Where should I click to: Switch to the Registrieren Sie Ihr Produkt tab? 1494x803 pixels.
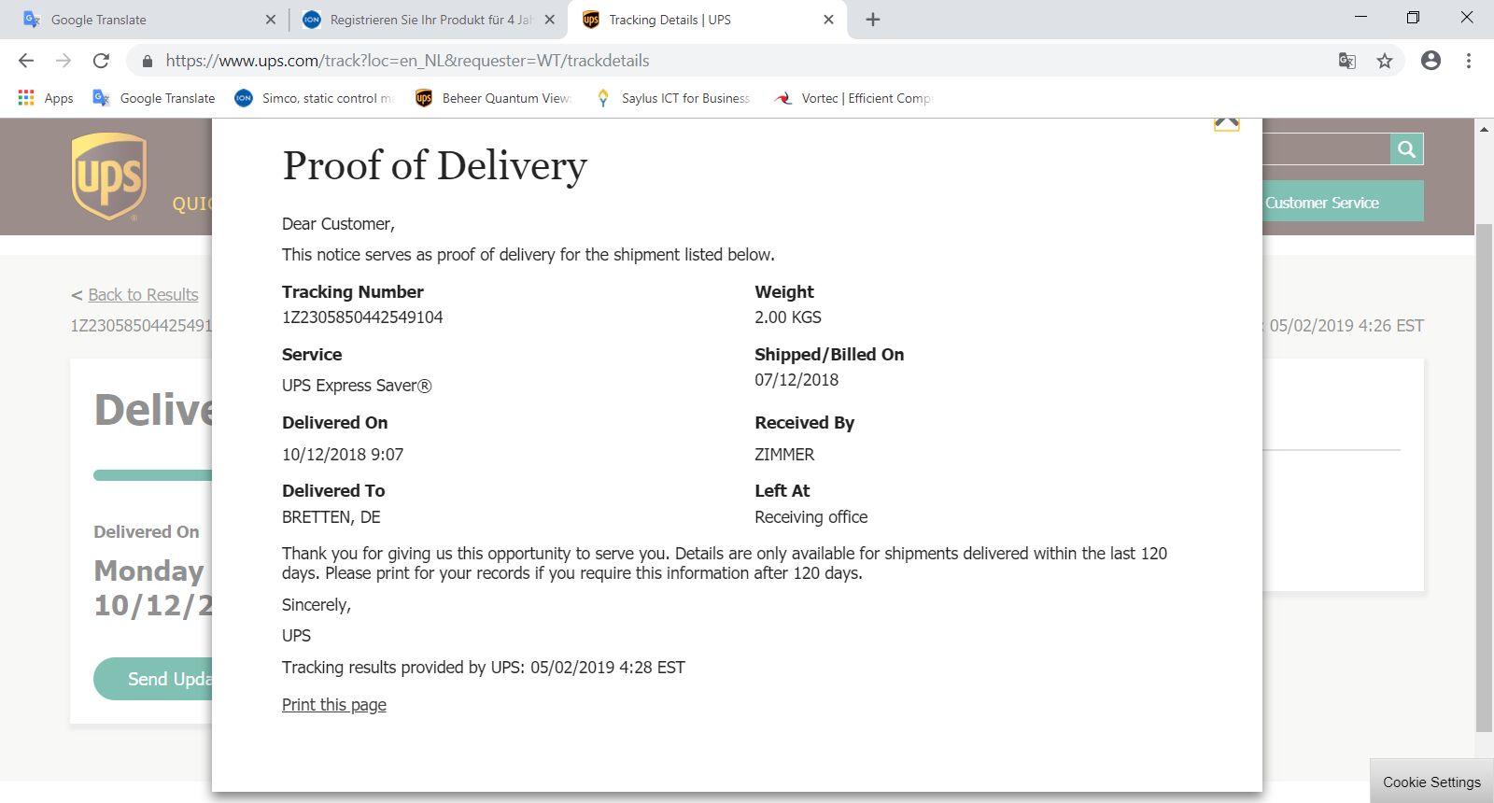pyautogui.click(x=430, y=20)
